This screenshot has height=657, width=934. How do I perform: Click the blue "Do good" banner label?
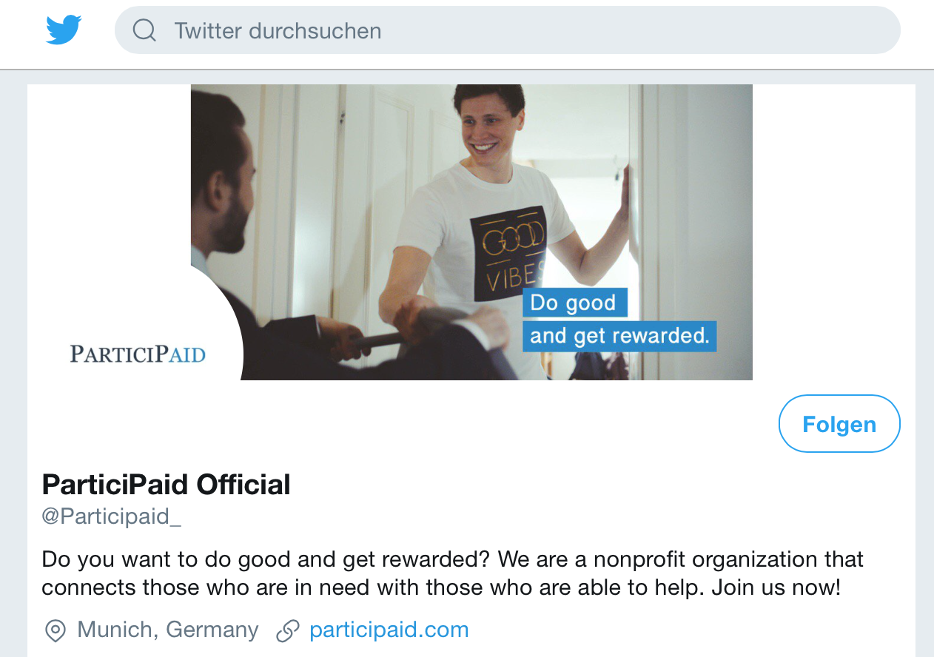pyautogui.click(x=574, y=303)
